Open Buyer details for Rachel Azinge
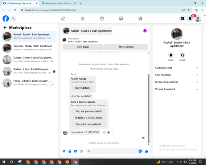The height and width of the screenshot is (165, 206). [82, 88]
